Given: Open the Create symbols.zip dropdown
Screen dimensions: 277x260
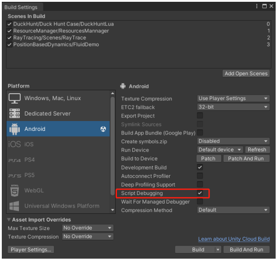Looking at the screenshot, I should tap(233, 141).
